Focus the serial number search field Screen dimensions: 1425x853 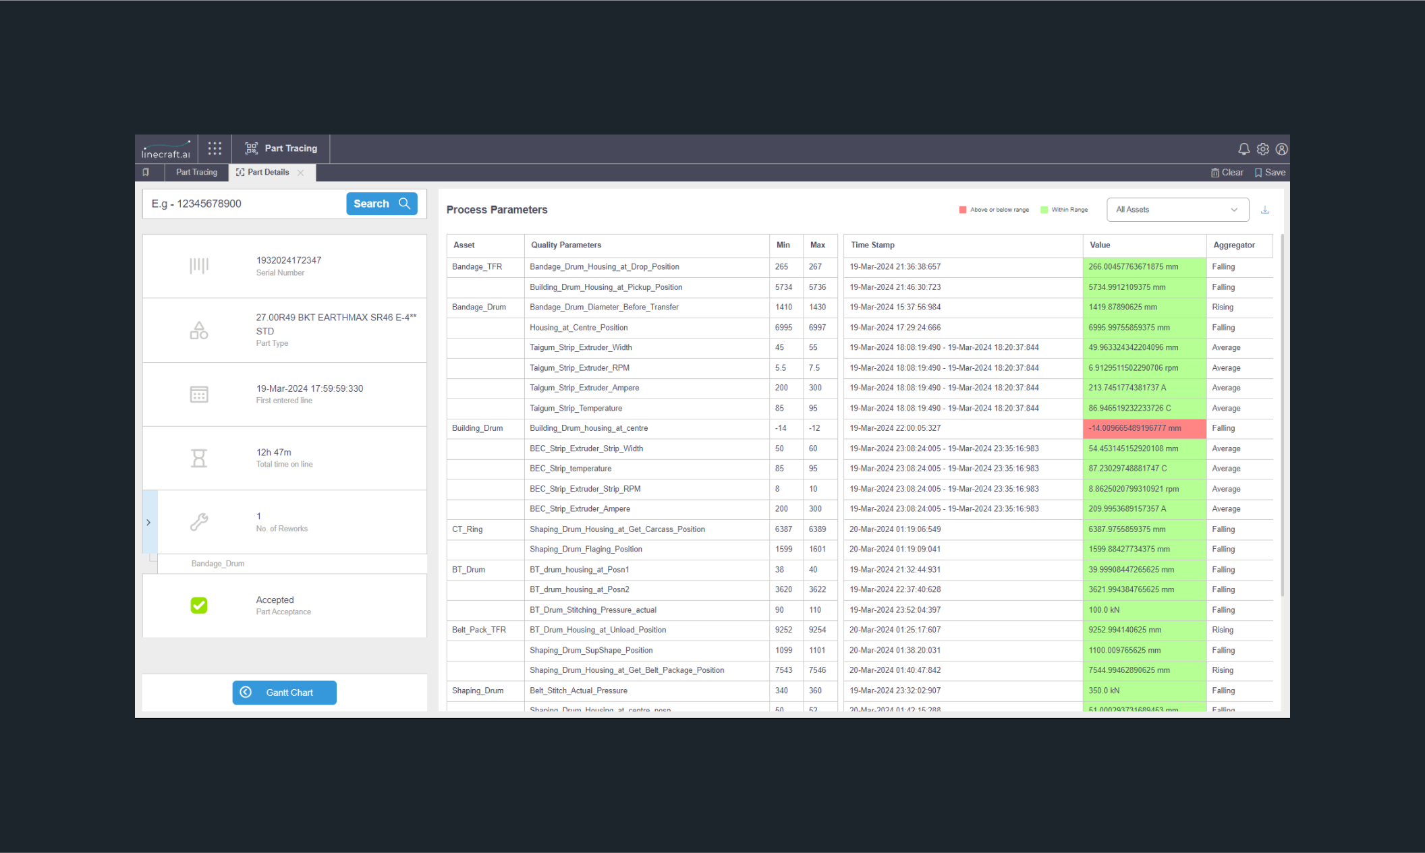click(244, 204)
